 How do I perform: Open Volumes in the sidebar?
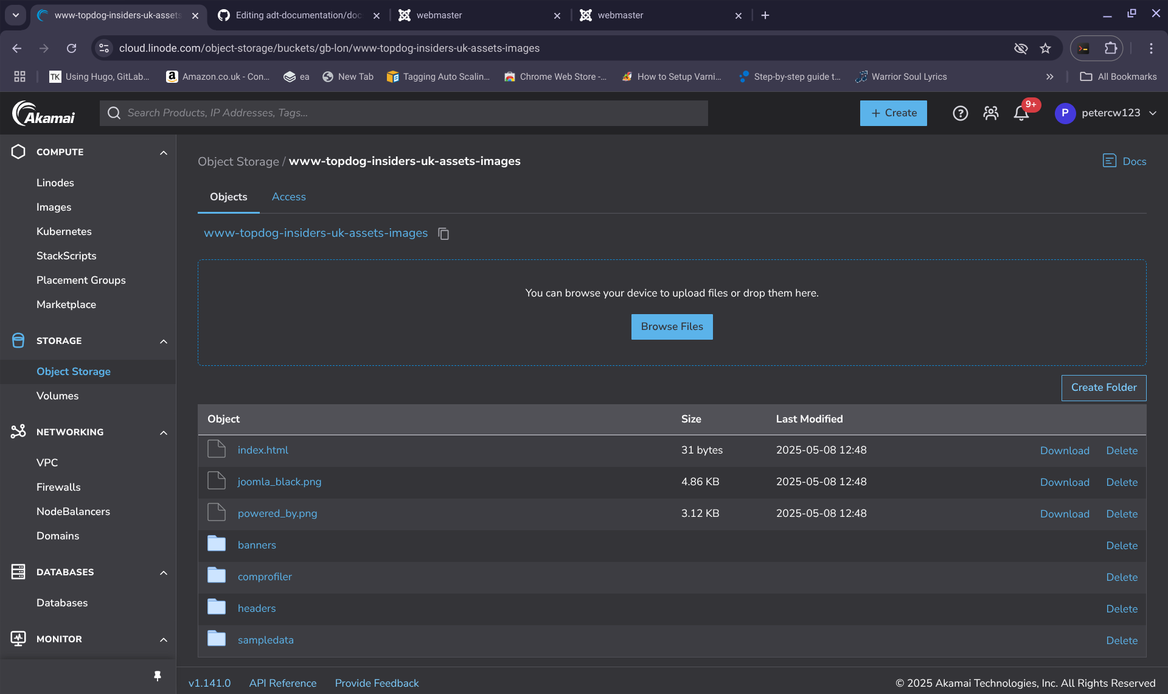(57, 396)
